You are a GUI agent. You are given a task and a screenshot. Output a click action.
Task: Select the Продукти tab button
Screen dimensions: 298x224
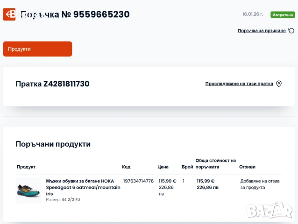coord(37,49)
